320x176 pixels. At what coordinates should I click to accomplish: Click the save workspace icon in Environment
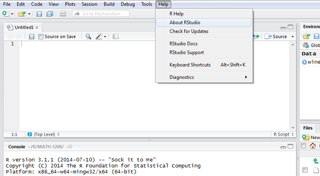tap(316, 37)
